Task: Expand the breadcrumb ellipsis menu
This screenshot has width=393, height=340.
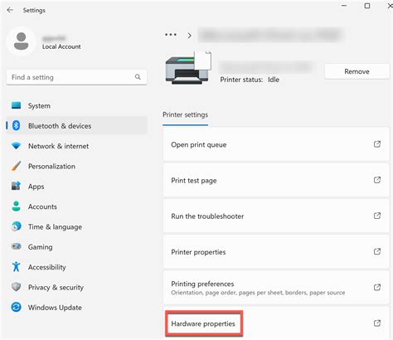Action: 171,35
